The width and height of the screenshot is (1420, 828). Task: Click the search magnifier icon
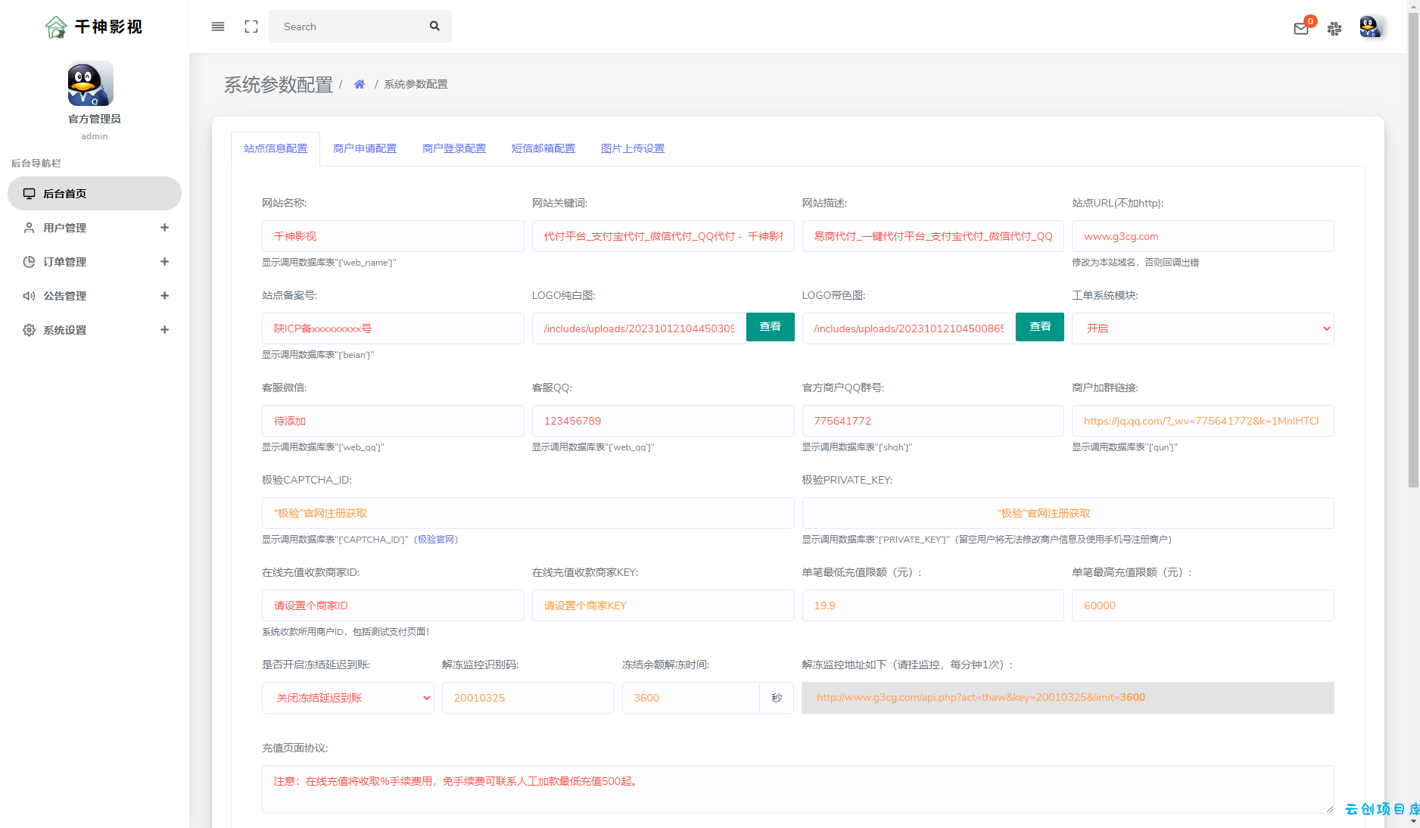pyautogui.click(x=434, y=26)
